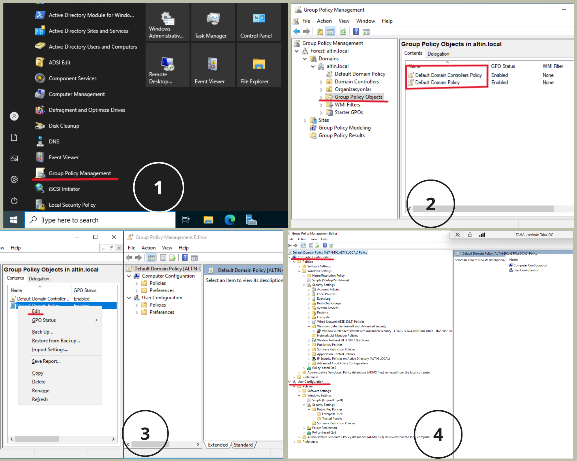Click the Windows Start button

[x=14, y=220]
